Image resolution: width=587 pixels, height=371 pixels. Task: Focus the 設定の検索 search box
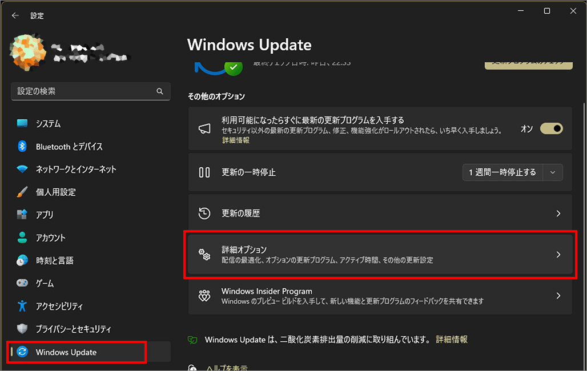click(x=91, y=91)
